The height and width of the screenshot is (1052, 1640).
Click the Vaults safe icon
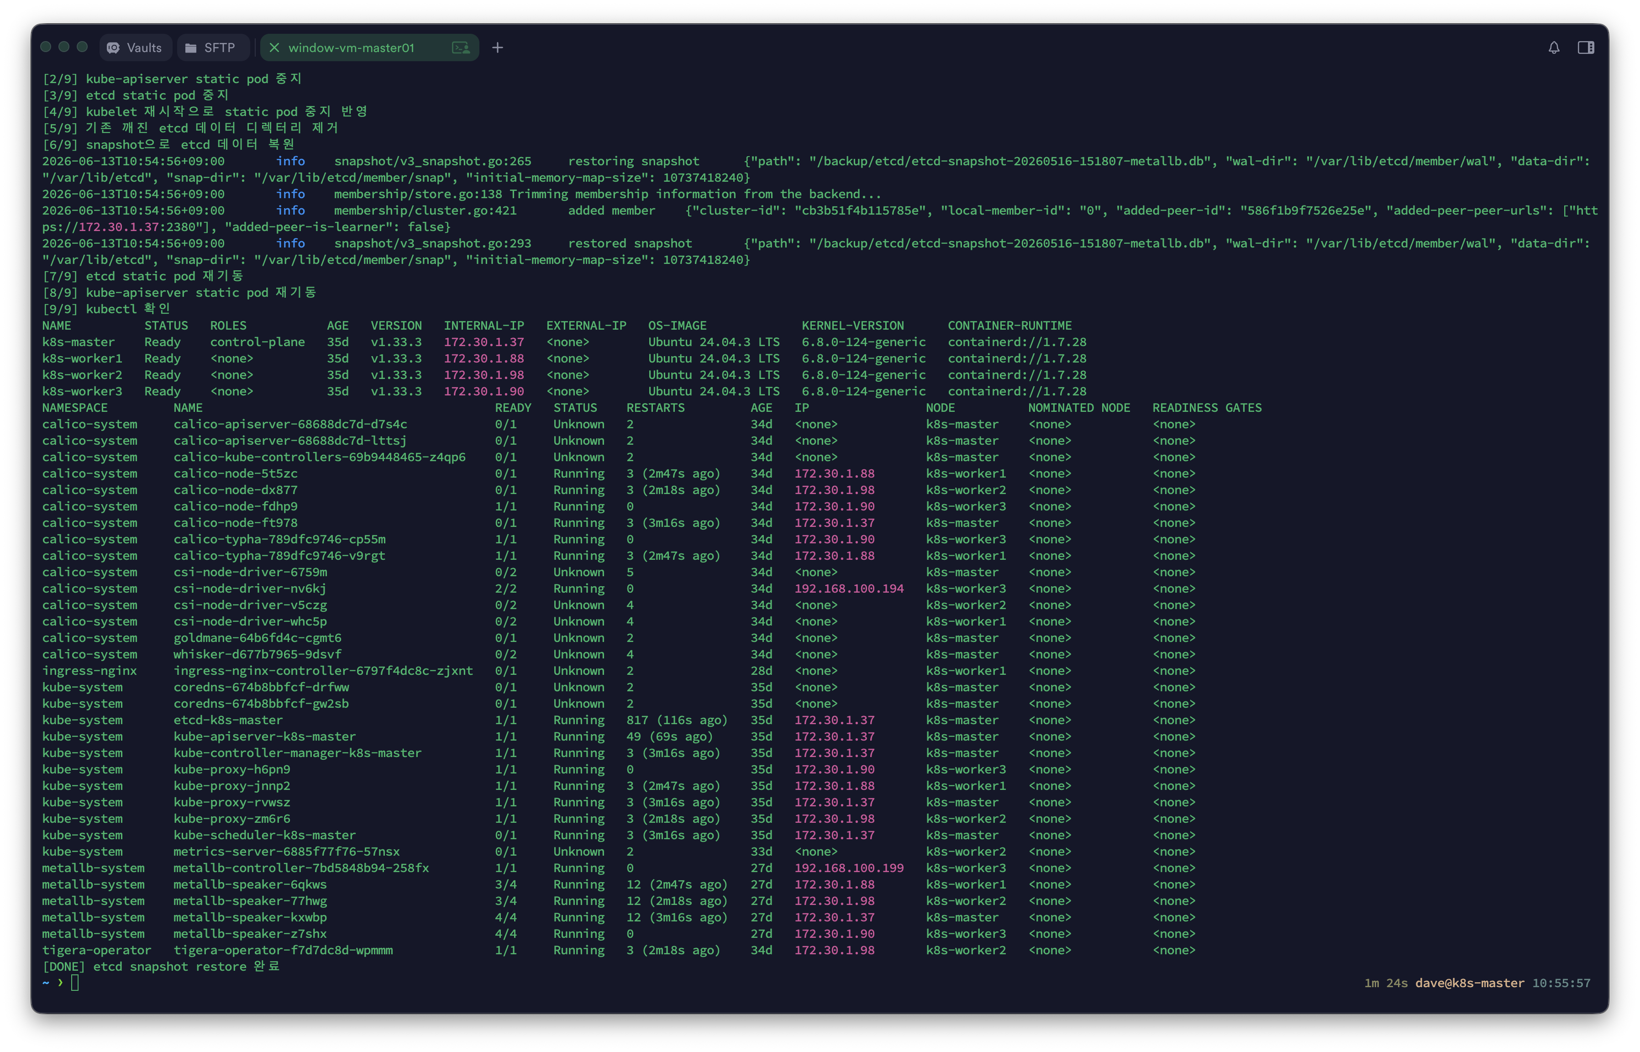point(113,48)
